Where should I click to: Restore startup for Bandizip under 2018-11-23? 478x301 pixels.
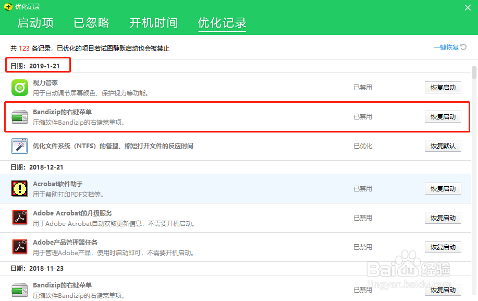tap(443, 290)
